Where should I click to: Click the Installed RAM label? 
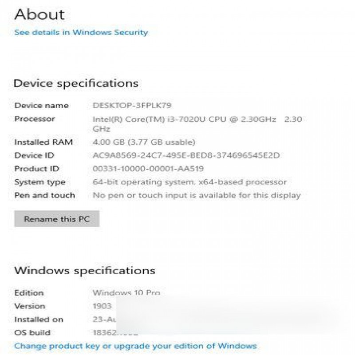click(x=43, y=142)
